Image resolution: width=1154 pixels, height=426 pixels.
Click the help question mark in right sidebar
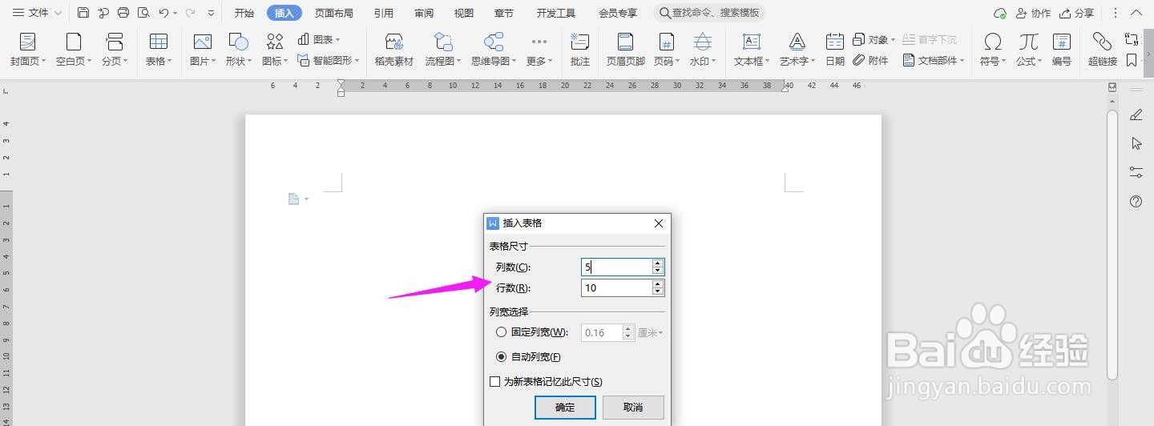click(1136, 201)
